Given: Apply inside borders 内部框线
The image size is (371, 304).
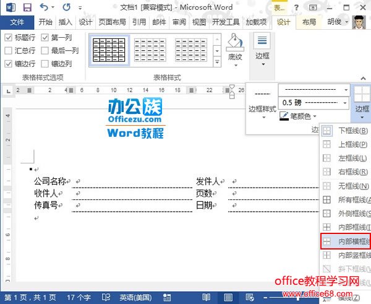Looking at the screenshot, I should coord(346,227).
